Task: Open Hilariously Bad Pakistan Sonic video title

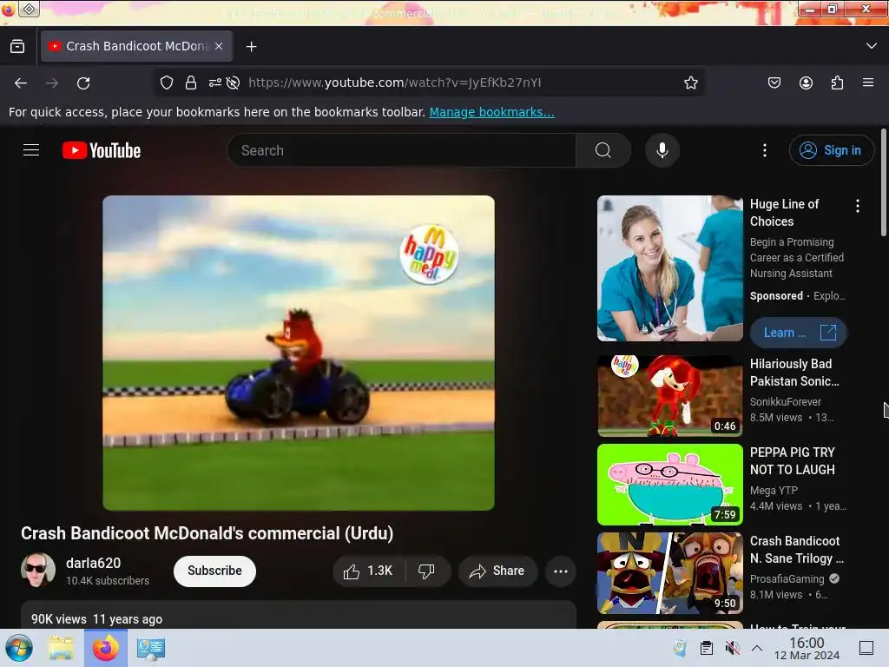Action: (794, 373)
